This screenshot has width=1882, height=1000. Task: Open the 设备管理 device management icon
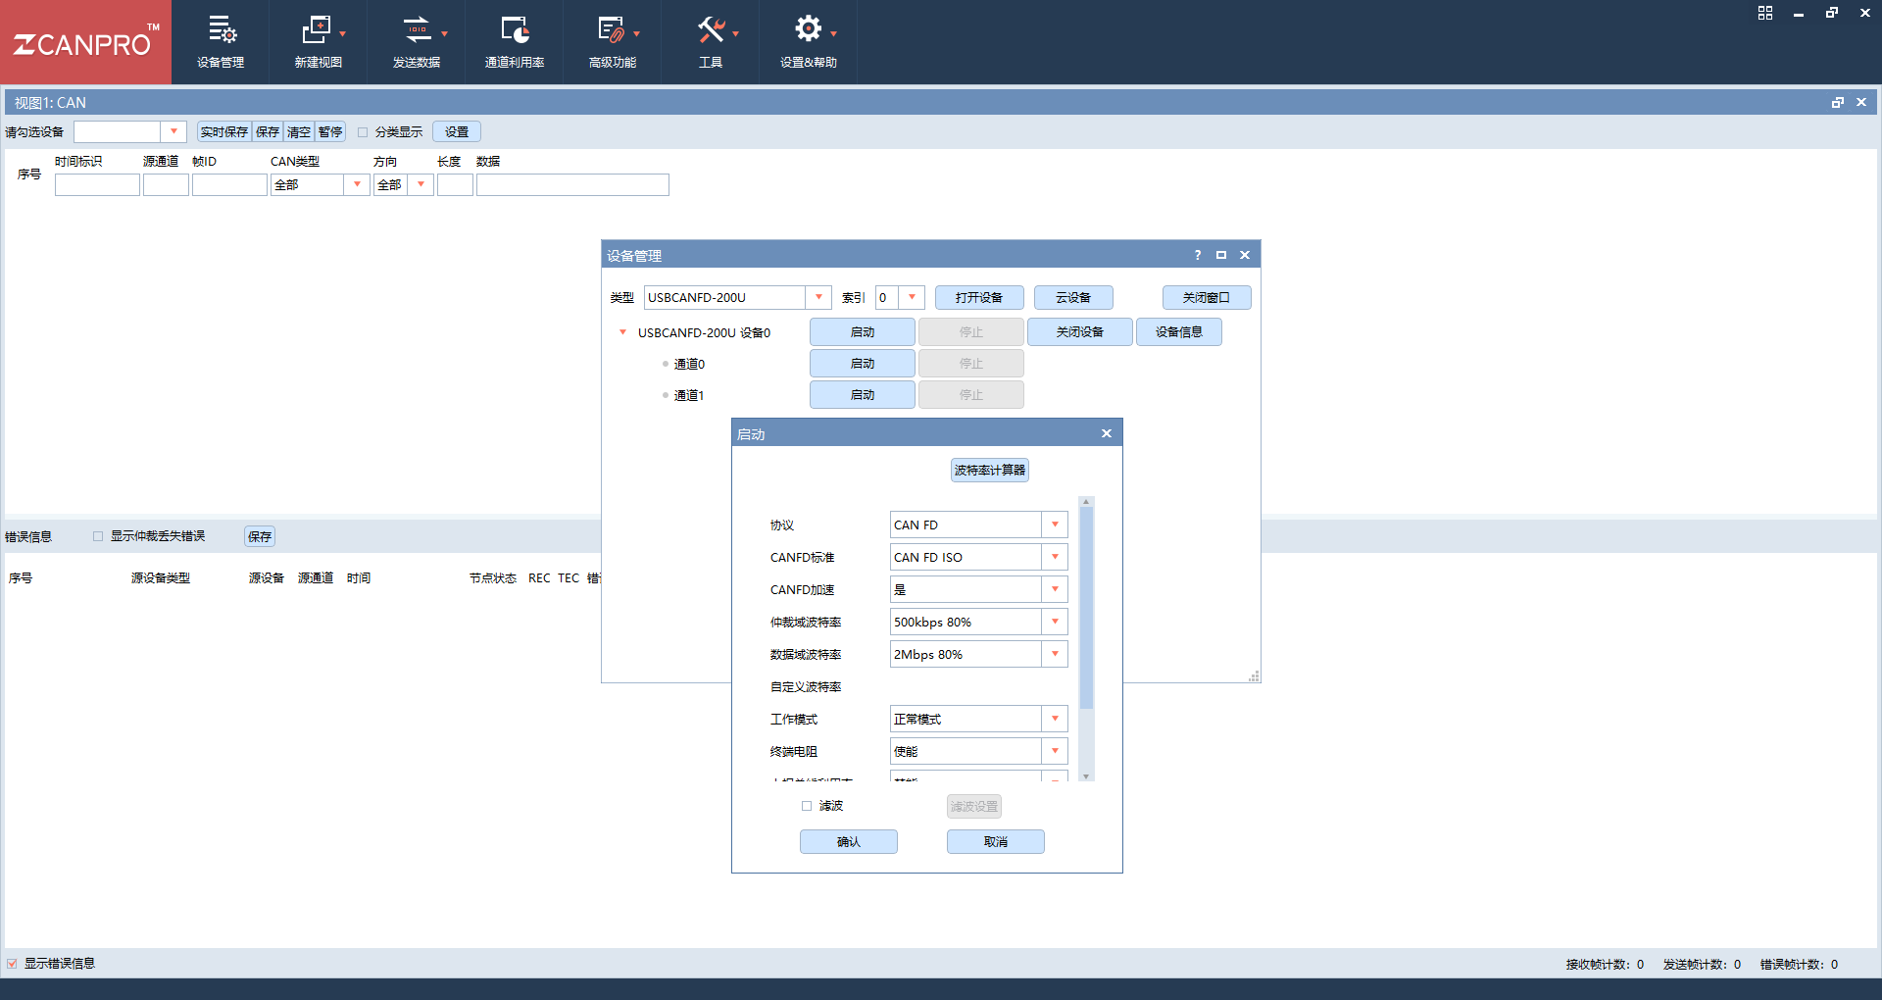221,30
